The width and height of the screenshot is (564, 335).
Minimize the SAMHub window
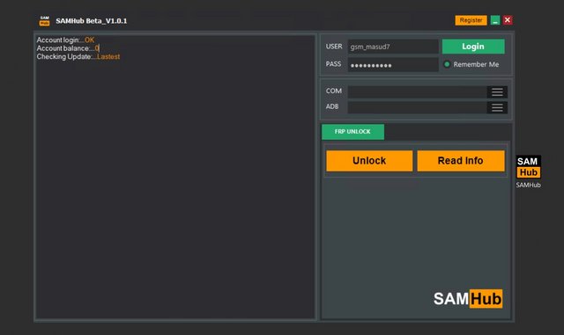(x=495, y=20)
